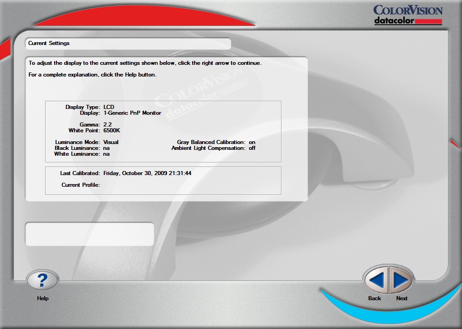Click the White Point value 6500K
The image size is (462, 329).
click(112, 130)
